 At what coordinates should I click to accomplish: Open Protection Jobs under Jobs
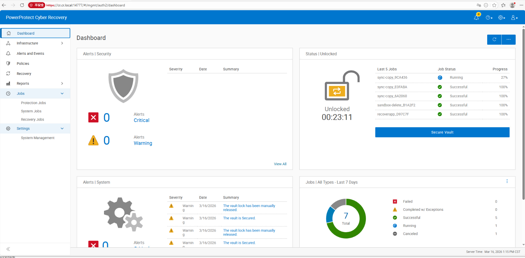(x=33, y=103)
